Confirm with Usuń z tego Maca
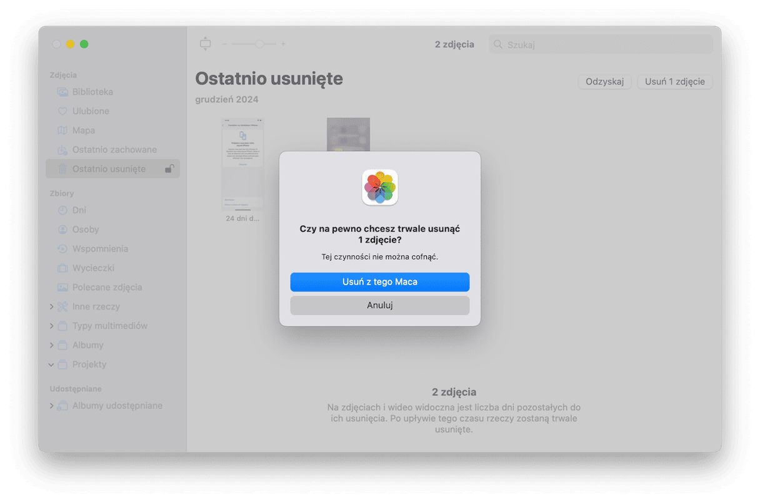This screenshot has width=760, height=503. (x=380, y=282)
